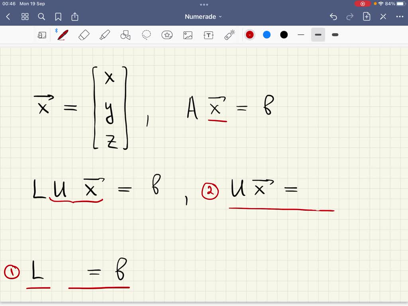408x306 pixels.
Task: Select the Highlighter tool
Action: pyautogui.click(x=104, y=35)
